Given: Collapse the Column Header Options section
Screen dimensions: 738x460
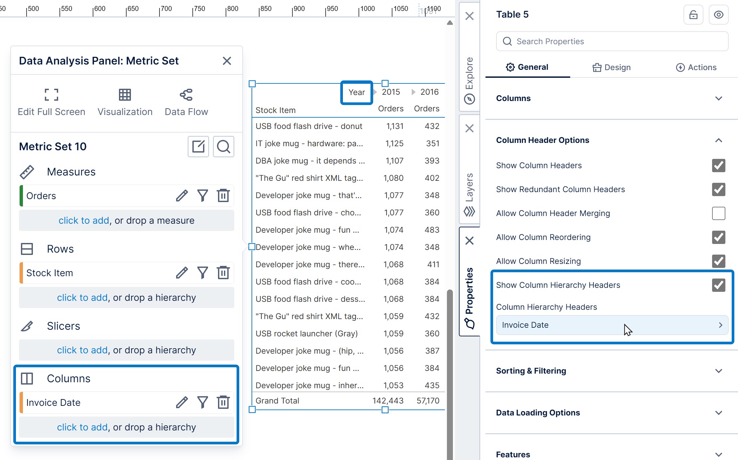Looking at the screenshot, I should 718,140.
